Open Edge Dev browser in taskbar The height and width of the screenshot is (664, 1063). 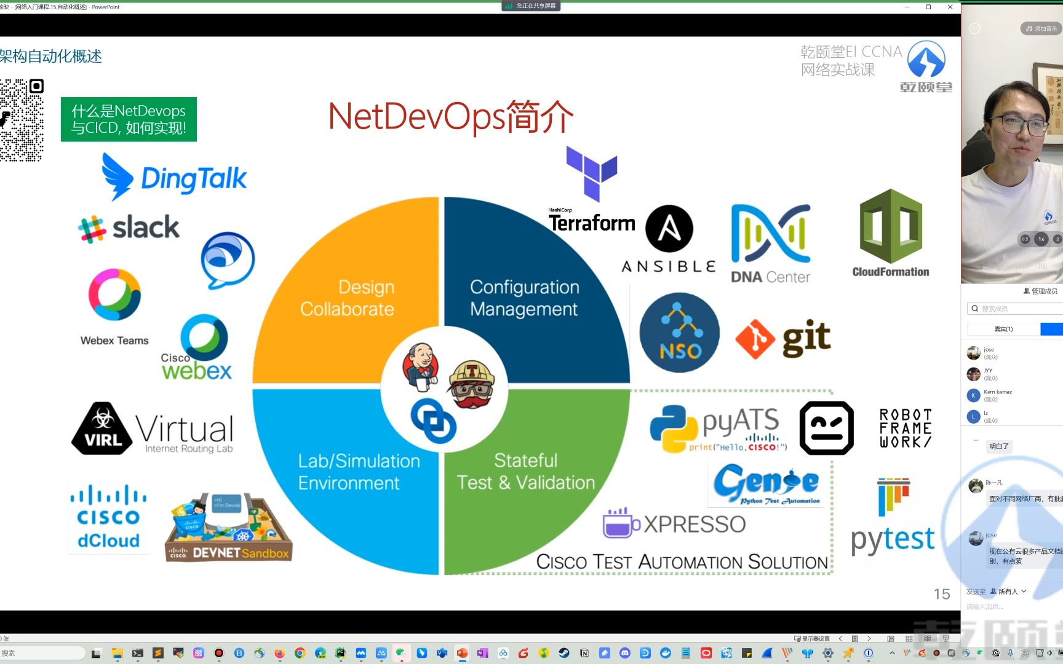320,653
